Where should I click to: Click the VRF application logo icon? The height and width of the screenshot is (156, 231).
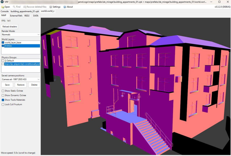[x=2, y=2]
